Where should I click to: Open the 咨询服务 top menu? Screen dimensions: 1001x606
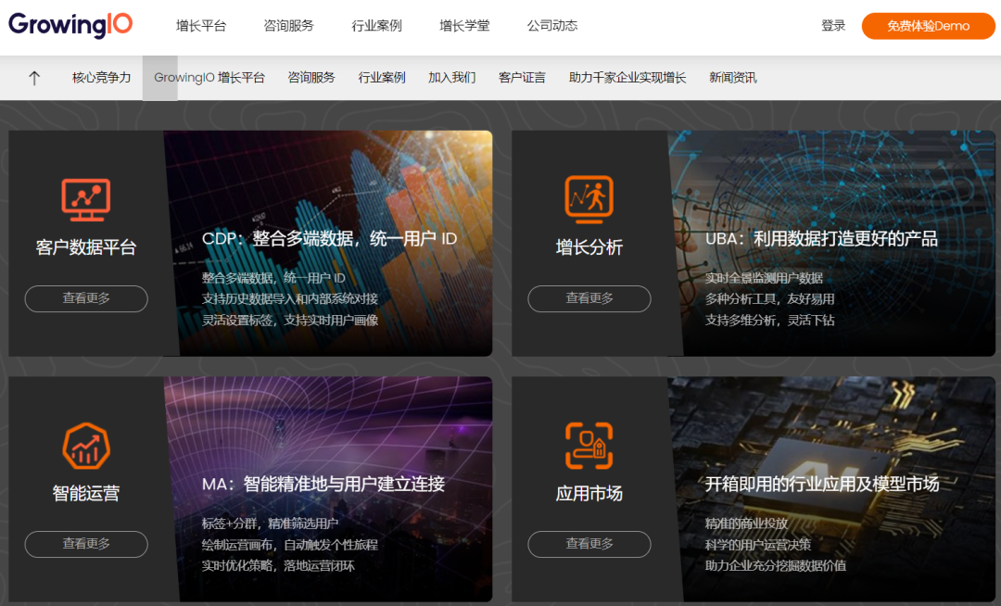[x=288, y=26]
